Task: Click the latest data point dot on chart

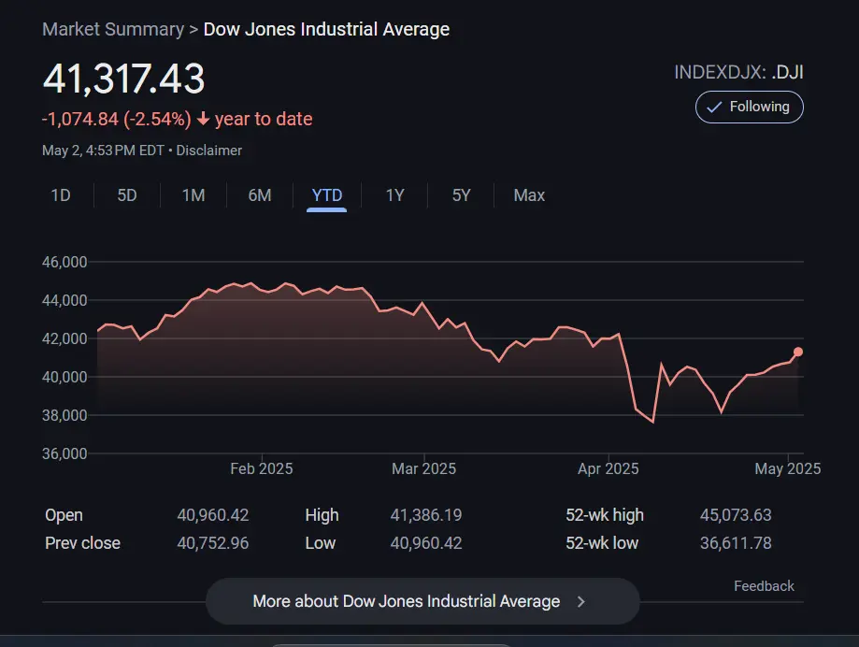Action: coord(798,352)
